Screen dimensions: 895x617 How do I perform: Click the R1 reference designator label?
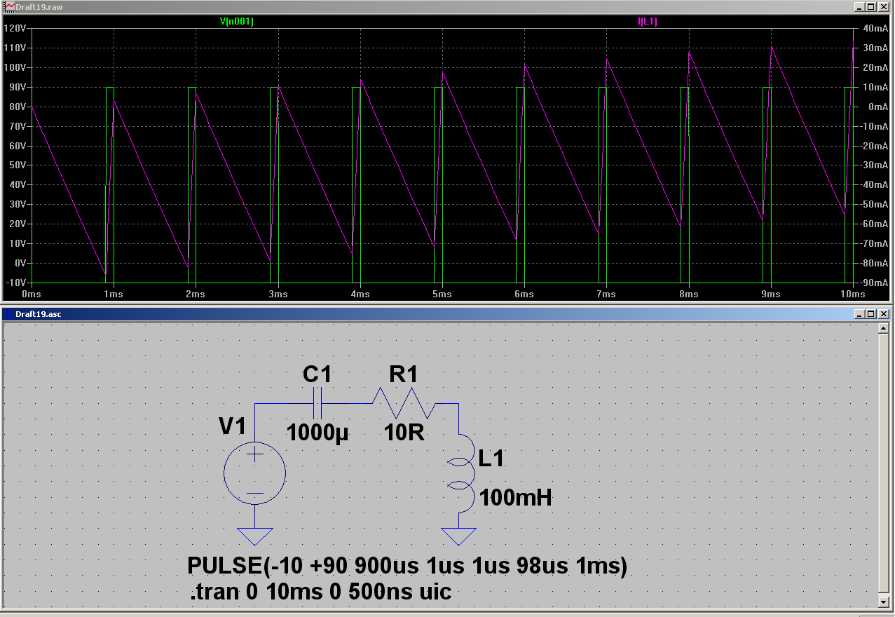point(403,375)
